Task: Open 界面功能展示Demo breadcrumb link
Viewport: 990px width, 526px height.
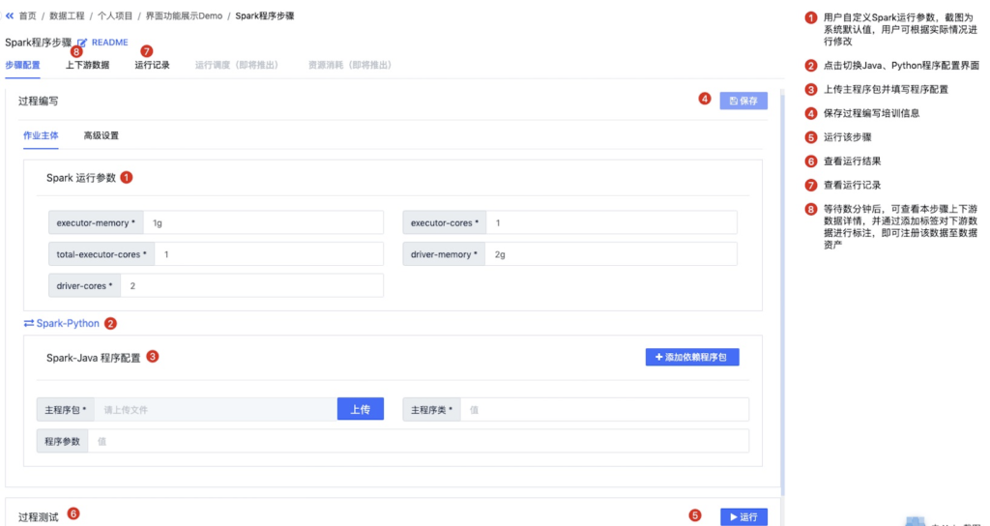Action: (184, 15)
